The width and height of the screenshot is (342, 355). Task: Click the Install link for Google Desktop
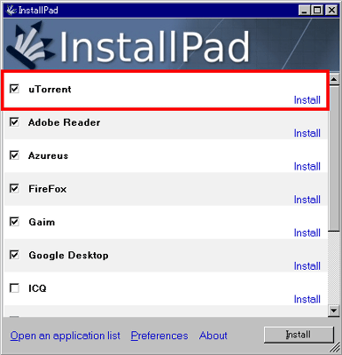coord(307,266)
